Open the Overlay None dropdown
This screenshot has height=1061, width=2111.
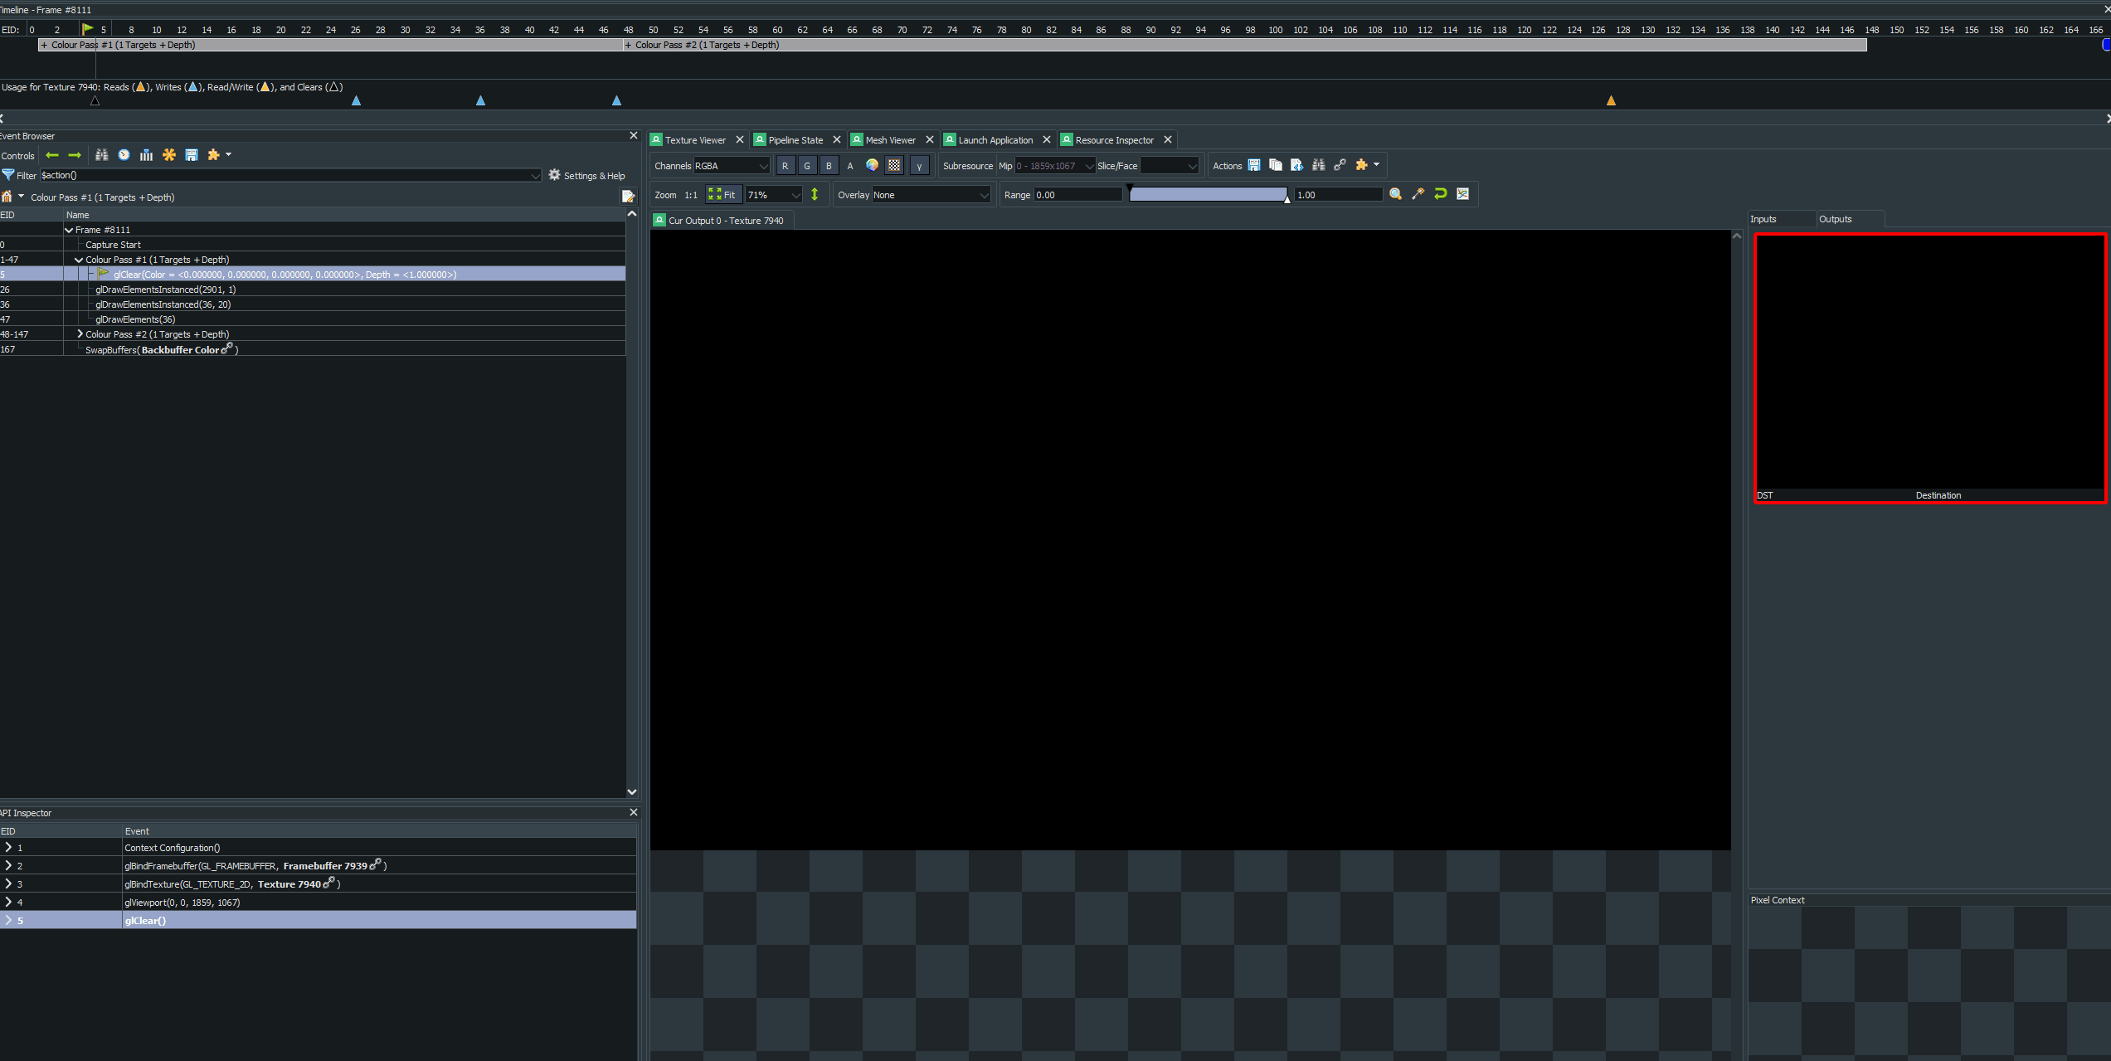pos(931,195)
